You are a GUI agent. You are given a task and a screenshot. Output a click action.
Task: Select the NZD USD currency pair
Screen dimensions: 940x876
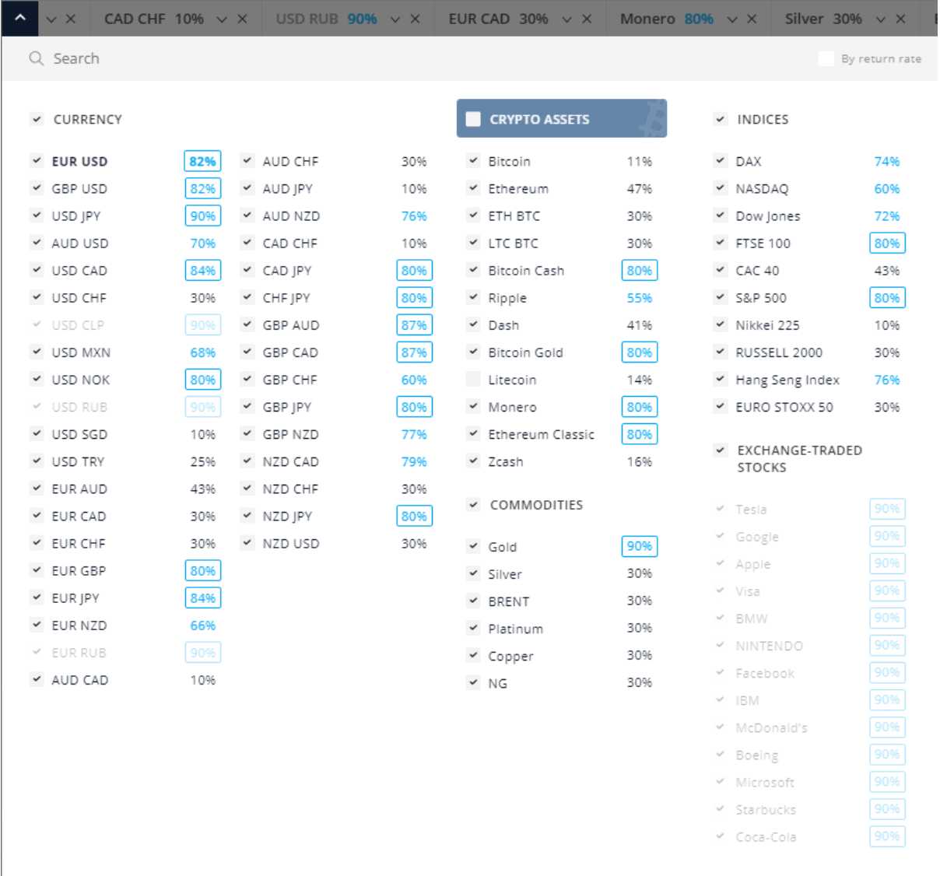pyautogui.click(x=291, y=544)
